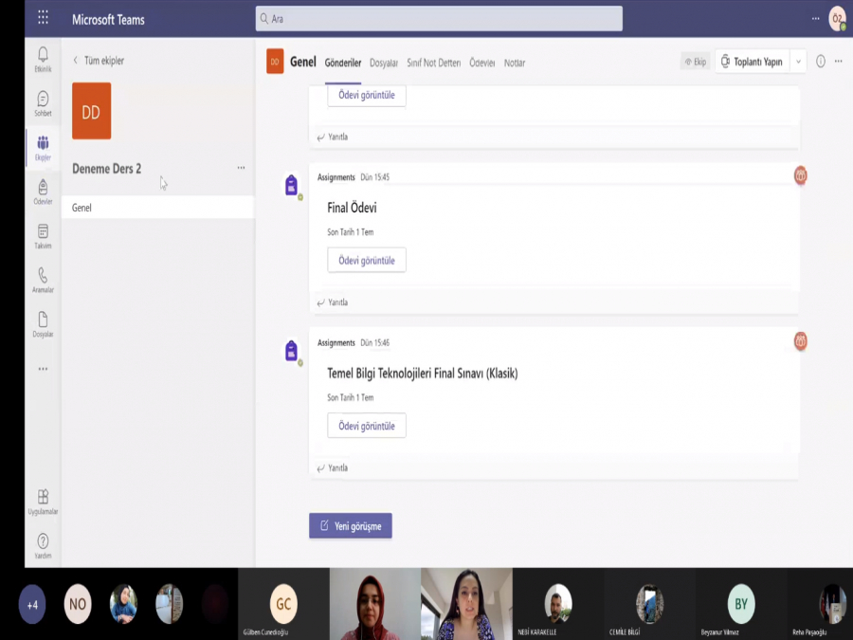Click the profile avatar in the title bar
Screen dimensions: 853x640
pos(837,19)
